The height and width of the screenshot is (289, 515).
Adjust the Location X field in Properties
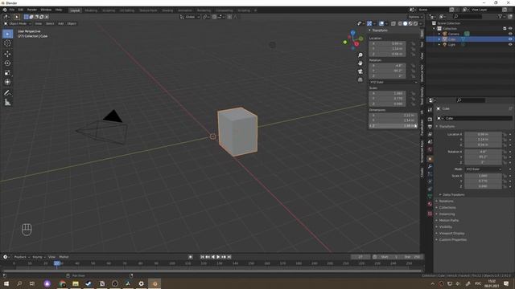coord(483,134)
